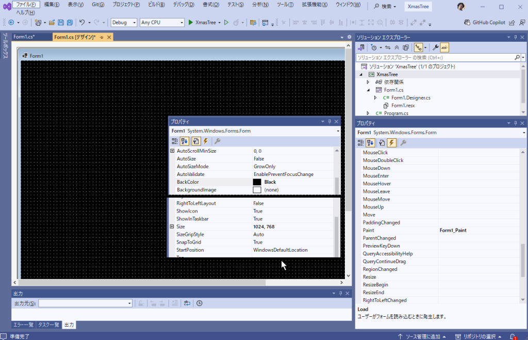Open the Any CPU platform dropdown
The width and height of the screenshot is (528, 340).
(x=162, y=23)
